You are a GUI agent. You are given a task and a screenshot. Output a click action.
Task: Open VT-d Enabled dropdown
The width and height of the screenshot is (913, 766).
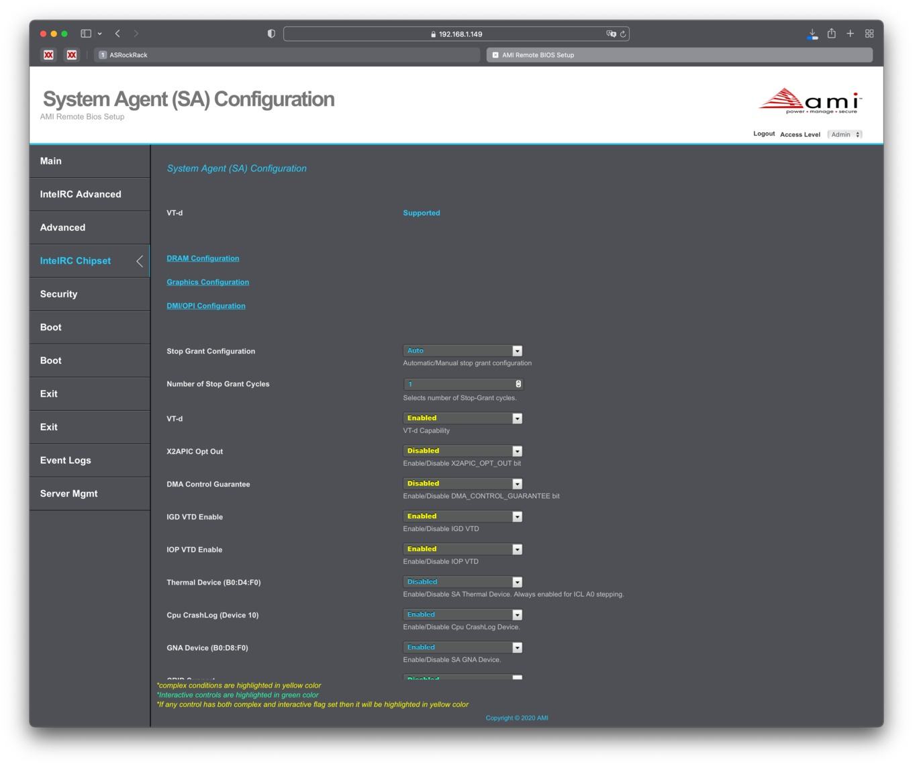click(463, 418)
